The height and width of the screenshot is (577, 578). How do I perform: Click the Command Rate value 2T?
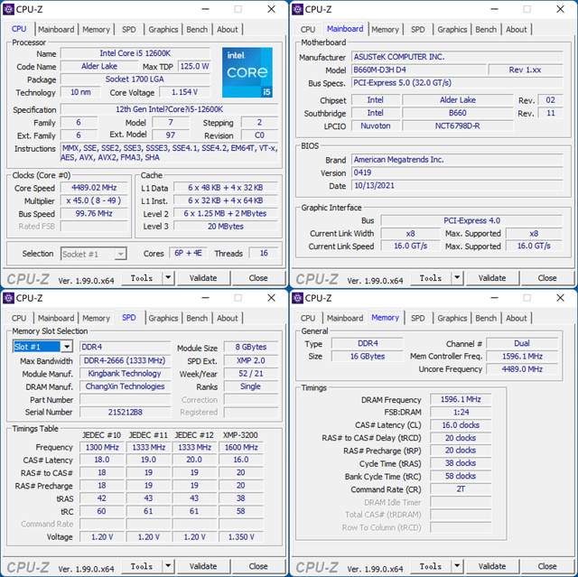pos(461,489)
